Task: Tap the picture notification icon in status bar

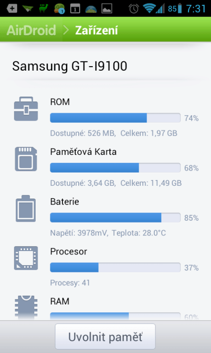Action: click(x=107, y=8)
